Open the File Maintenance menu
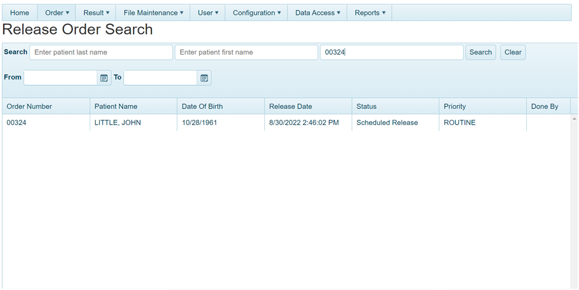The image size is (579, 290). point(153,12)
